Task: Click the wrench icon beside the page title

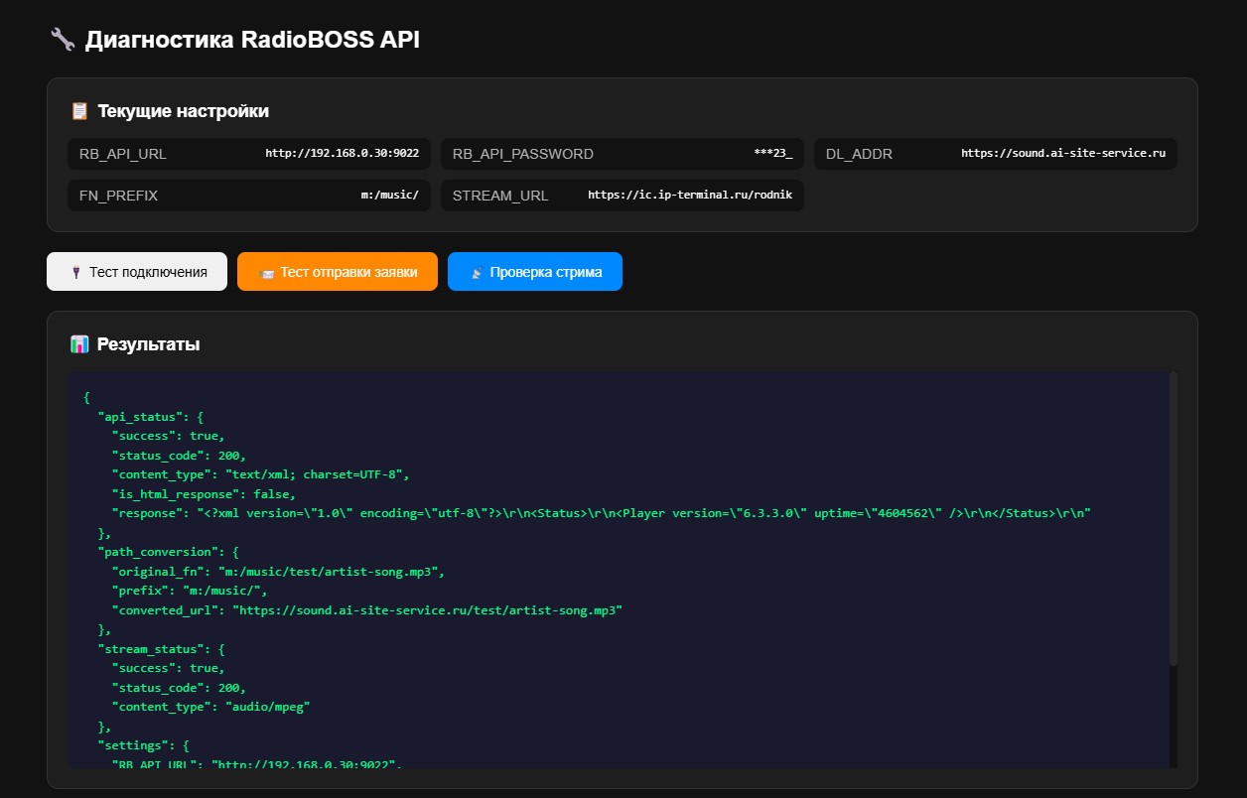Action: pyautogui.click(x=62, y=40)
